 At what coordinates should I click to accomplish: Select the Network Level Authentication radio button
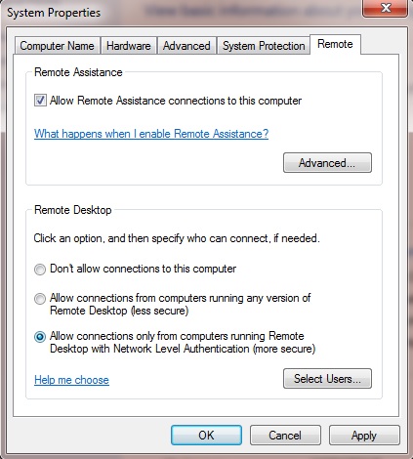pyautogui.click(x=40, y=337)
